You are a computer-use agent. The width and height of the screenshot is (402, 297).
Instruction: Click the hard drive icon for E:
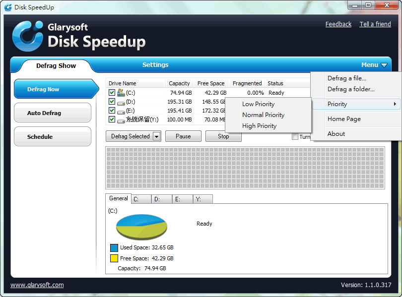coord(121,112)
